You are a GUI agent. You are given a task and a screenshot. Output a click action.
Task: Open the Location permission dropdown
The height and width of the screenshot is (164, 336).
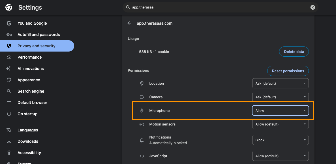point(280,83)
